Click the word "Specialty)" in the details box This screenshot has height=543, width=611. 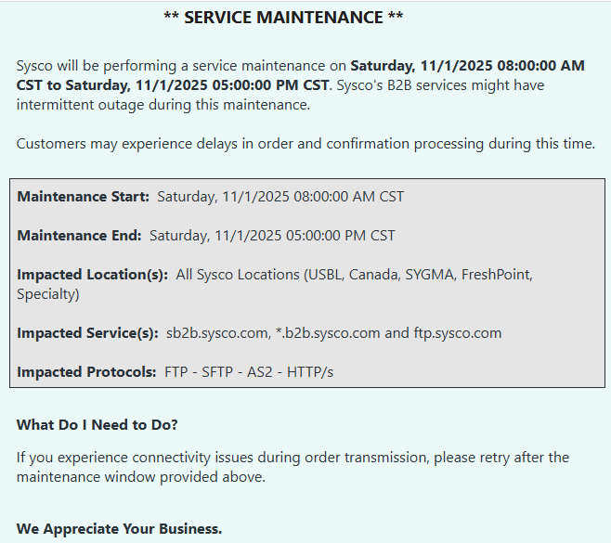pyautogui.click(x=48, y=294)
